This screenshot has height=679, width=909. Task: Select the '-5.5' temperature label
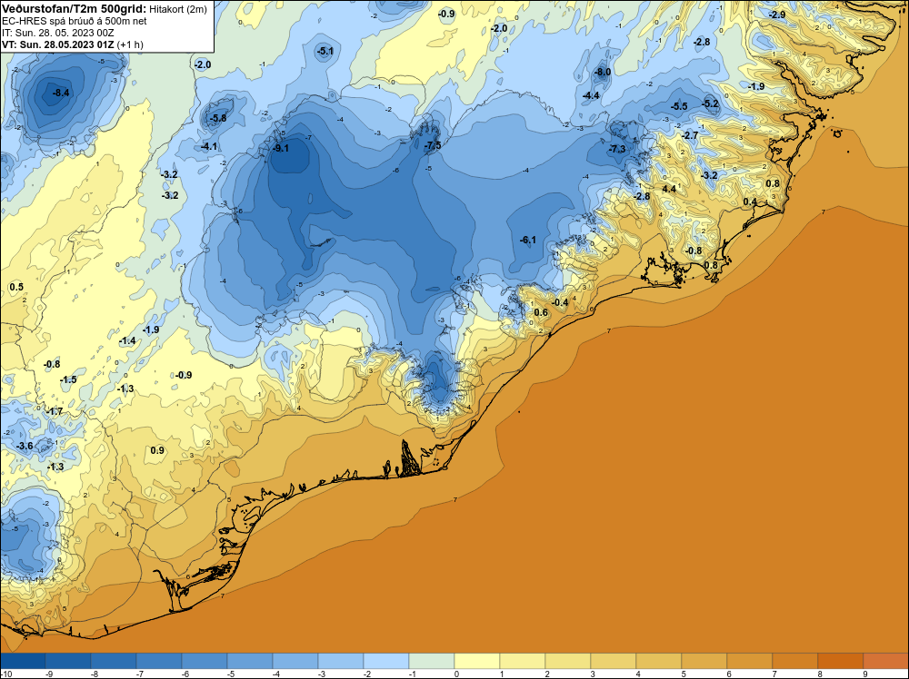tap(679, 106)
